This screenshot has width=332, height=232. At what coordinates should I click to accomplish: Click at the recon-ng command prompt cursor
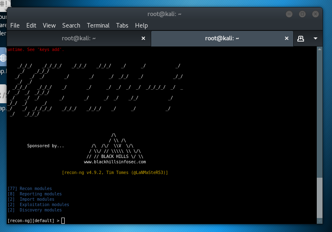coord(63,221)
